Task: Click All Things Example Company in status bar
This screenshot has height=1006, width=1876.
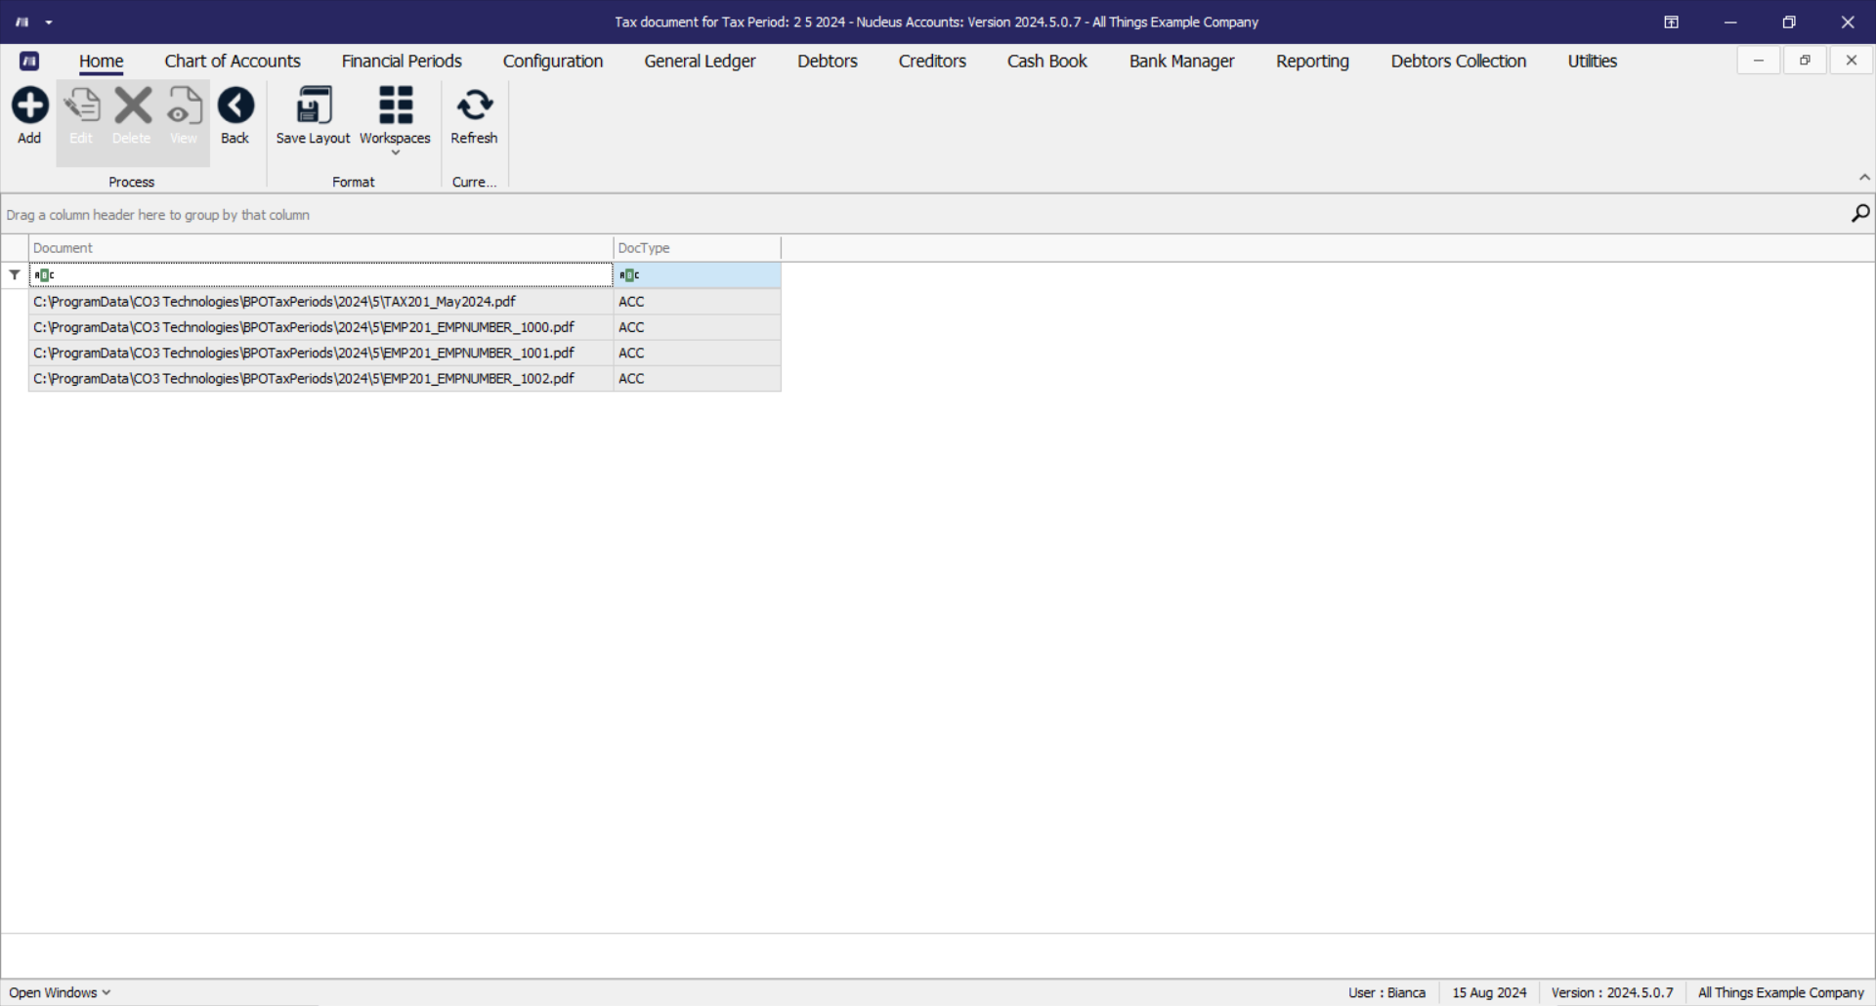Action: pos(1781,992)
